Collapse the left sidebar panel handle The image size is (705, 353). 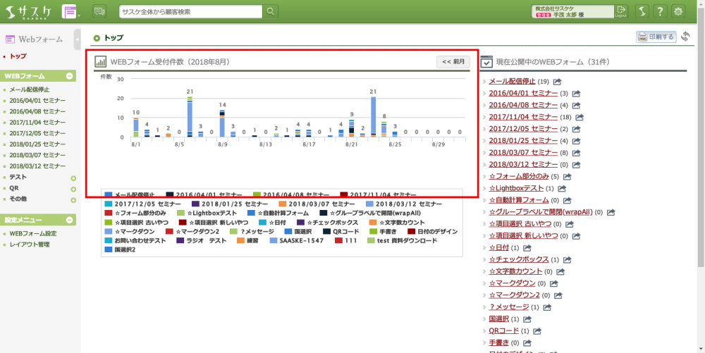click(77, 39)
